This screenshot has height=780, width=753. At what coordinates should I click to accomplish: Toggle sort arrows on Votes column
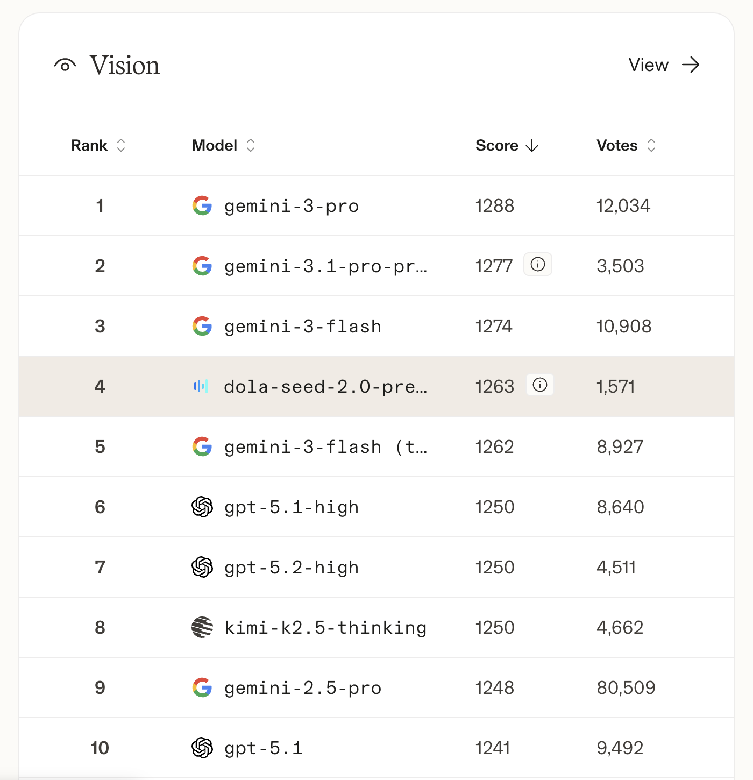click(x=651, y=145)
